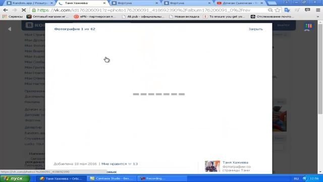This screenshot has height=182, width=323.
Task: Open Таня Хаяжева browser taskbar item
Action: 61,178
